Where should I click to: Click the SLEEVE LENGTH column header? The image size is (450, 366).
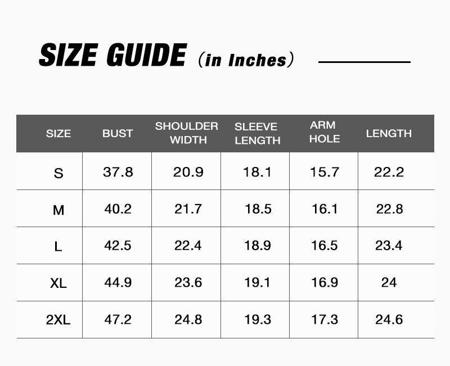tap(256, 133)
